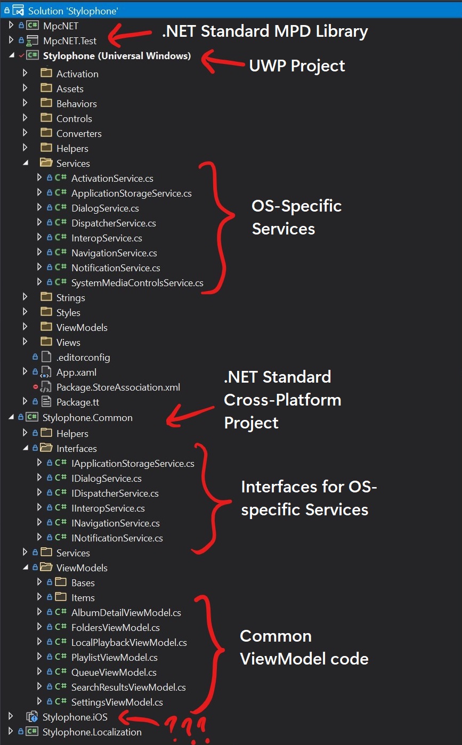Click the .editorconfig document icon
Viewport: 462px width, 745px height.
(46, 357)
